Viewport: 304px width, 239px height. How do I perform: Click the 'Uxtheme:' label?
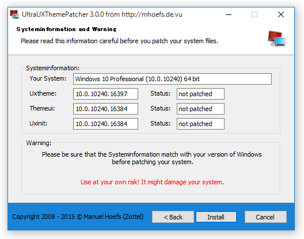coord(43,93)
